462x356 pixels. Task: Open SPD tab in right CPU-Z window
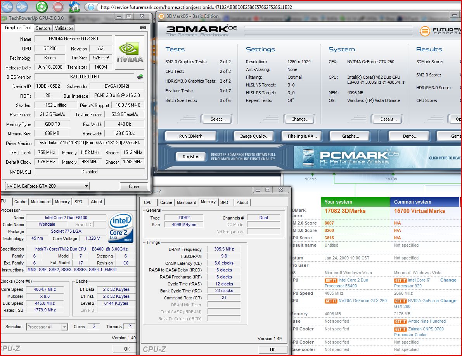pyautogui.click(x=224, y=202)
